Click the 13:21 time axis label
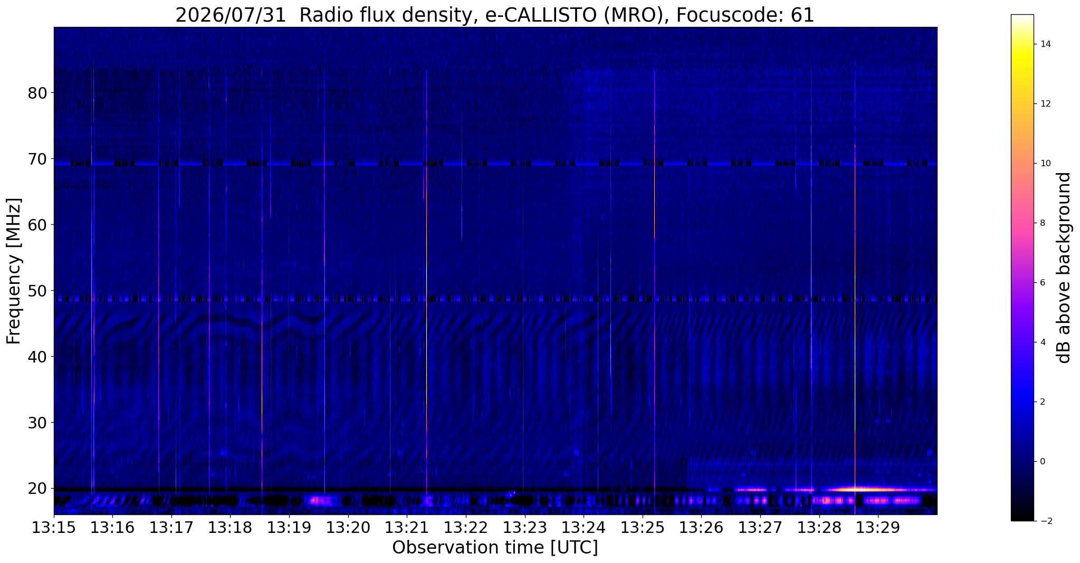The image size is (1080, 563). point(407,527)
